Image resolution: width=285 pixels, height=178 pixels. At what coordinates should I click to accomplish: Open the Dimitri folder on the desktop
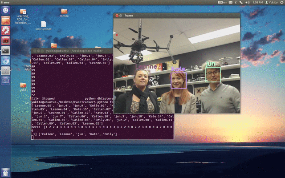coord(64,12)
